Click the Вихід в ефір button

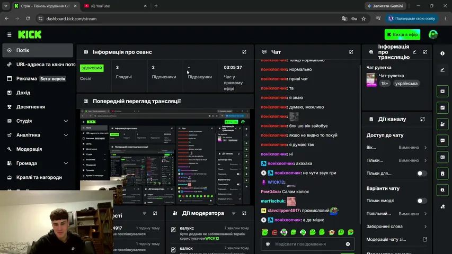click(x=402, y=34)
